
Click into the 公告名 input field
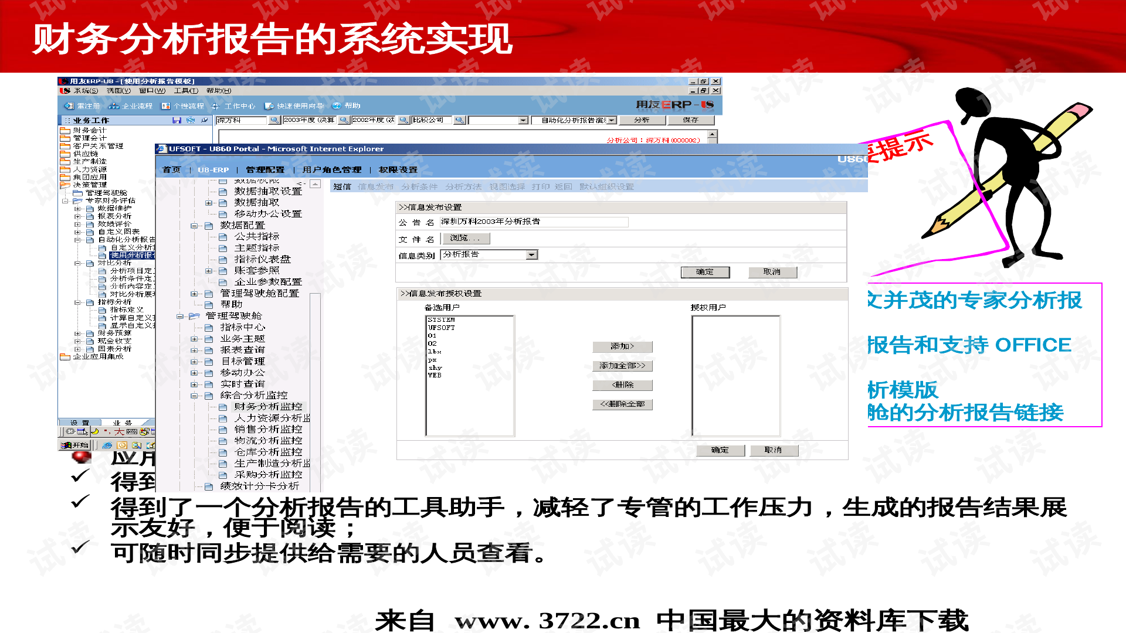tap(534, 222)
